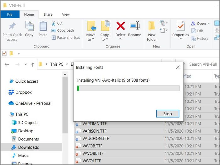The width and height of the screenshot is (220, 165).
Task: Select Quick access in navigation pane
Action: pyautogui.click(x=24, y=81)
